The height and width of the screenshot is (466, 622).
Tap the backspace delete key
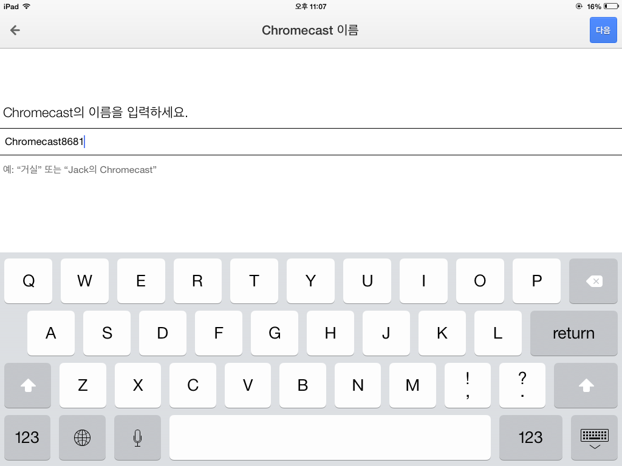pos(593,281)
